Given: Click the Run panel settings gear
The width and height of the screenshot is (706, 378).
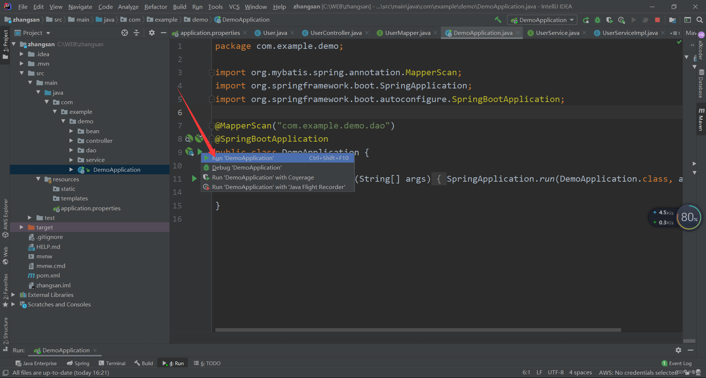Looking at the screenshot, I should (678, 350).
